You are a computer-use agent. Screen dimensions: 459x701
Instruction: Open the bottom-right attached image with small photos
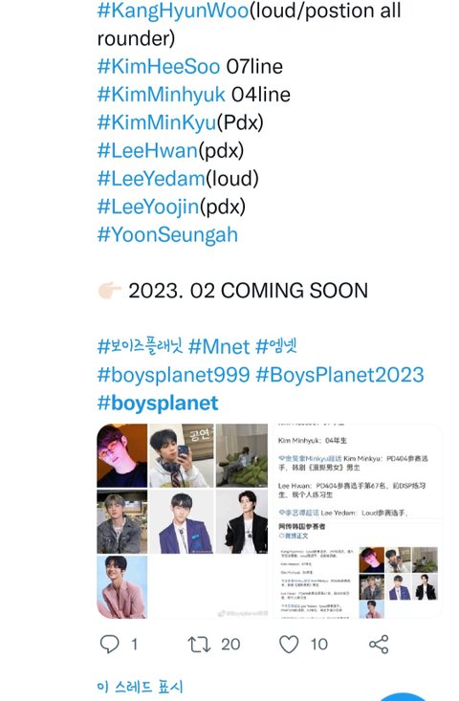tap(358, 570)
